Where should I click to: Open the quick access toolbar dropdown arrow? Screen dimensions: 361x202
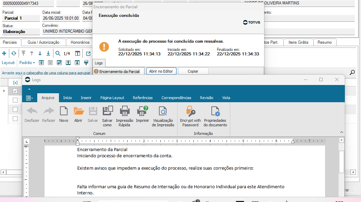(29, 89)
